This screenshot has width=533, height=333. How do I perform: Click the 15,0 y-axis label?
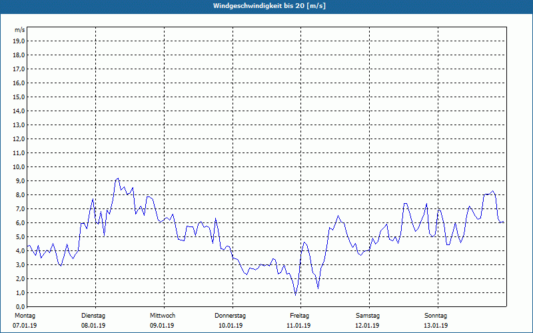(x=19, y=97)
